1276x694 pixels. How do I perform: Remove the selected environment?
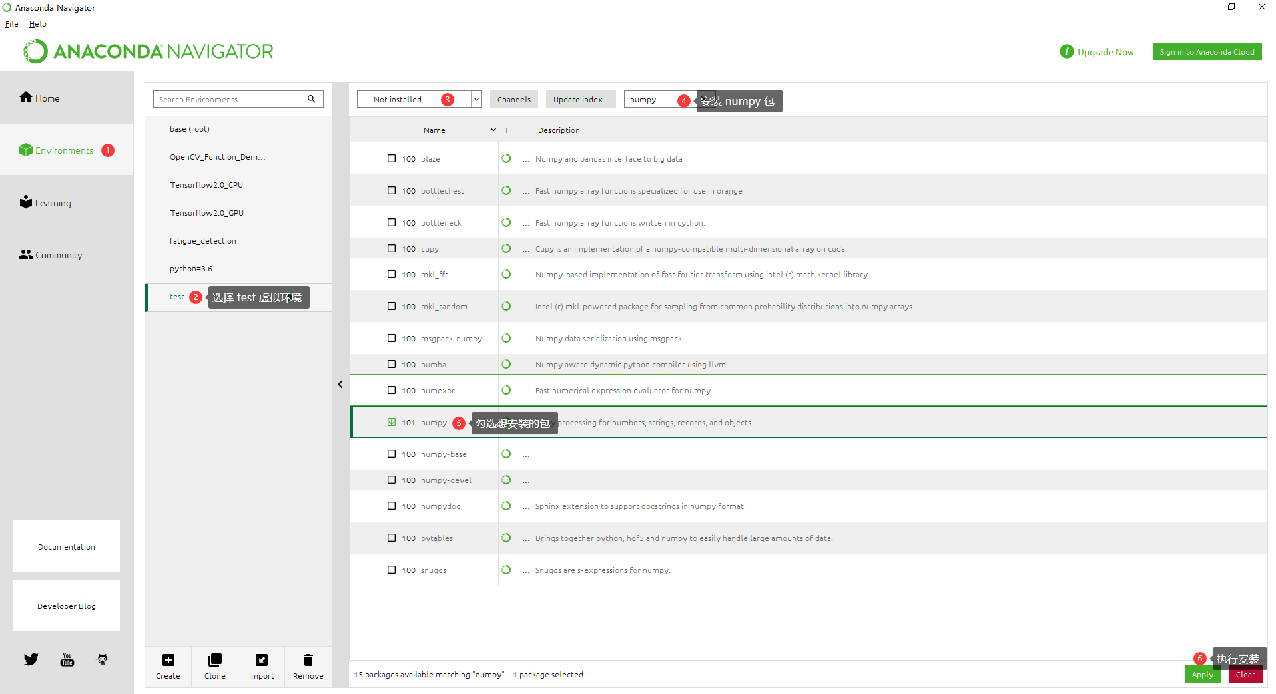pyautogui.click(x=308, y=666)
